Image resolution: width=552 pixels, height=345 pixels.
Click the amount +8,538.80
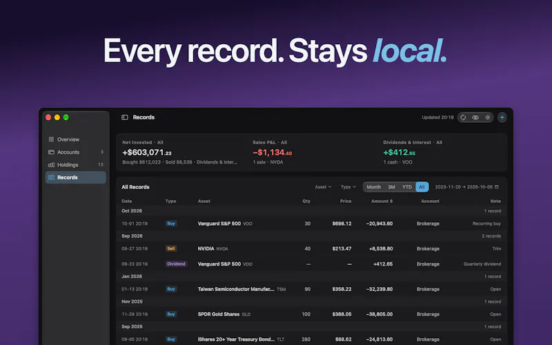click(381, 248)
